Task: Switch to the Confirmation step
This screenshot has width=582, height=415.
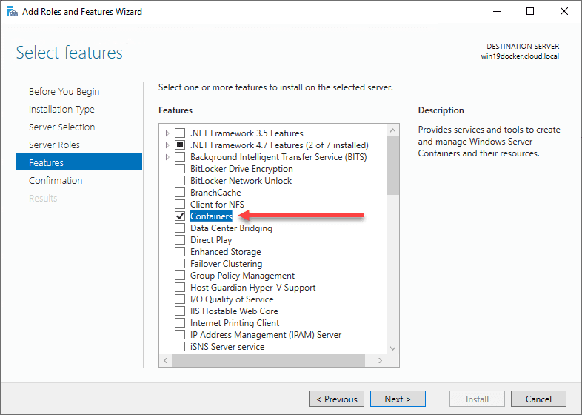Action: [56, 181]
